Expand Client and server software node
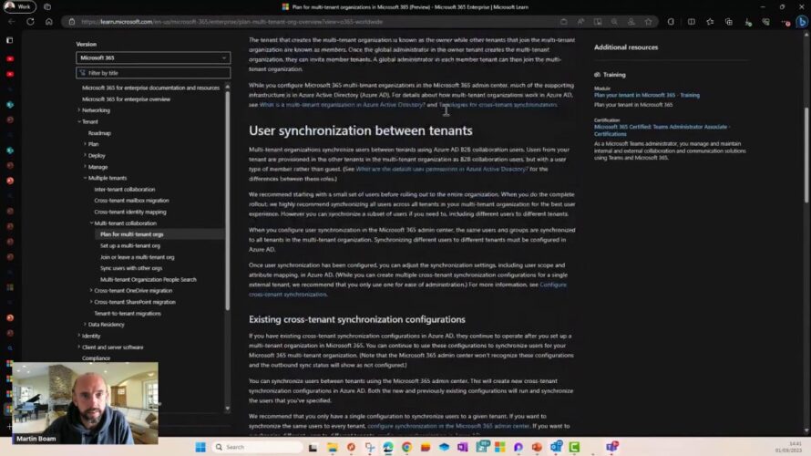This screenshot has height=456, width=811. [x=79, y=347]
